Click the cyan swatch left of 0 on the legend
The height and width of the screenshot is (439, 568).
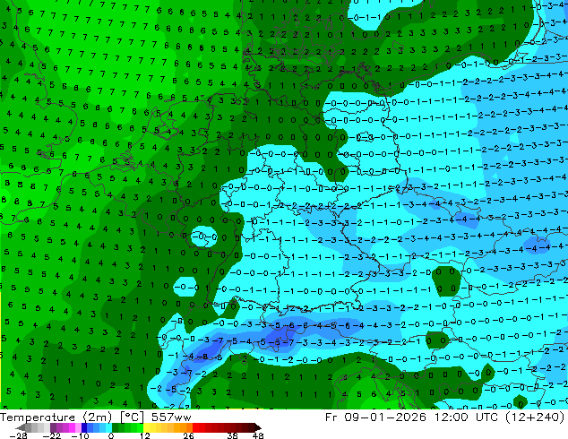coord(108,427)
